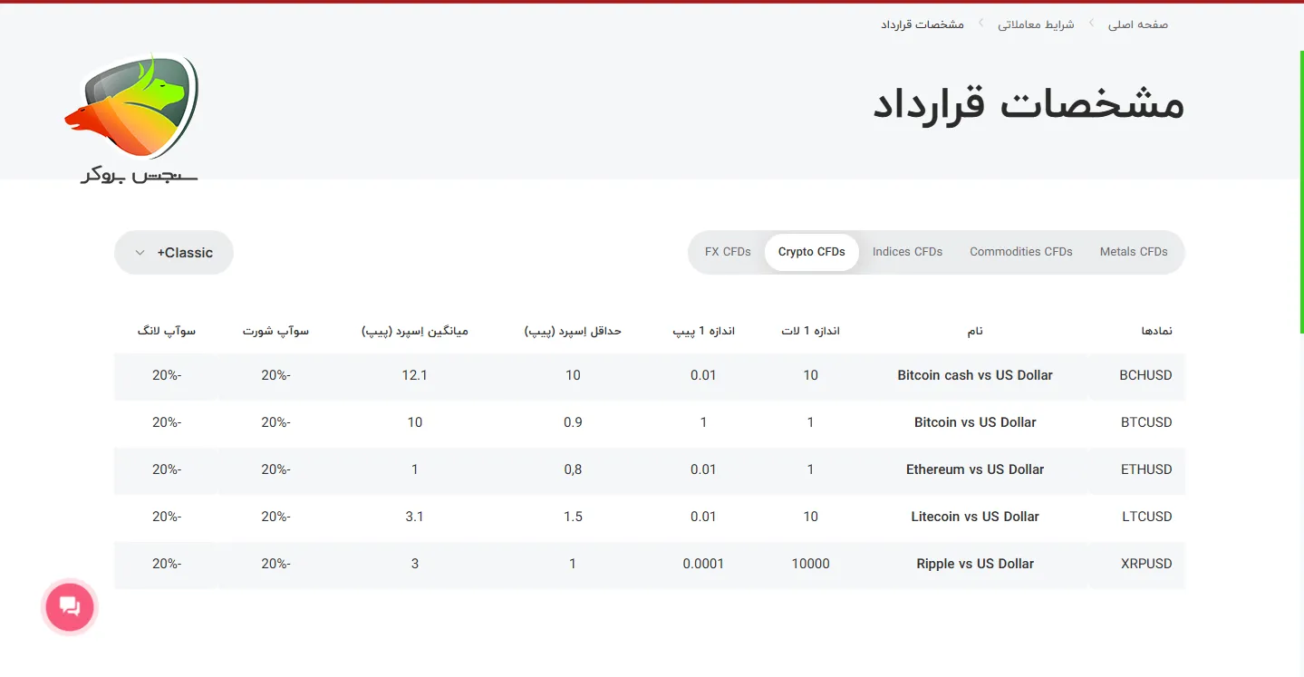This screenshot has width=1304, height=677.
Task: Open شرایط معاملاتی from the breadcrumb
Action: [x=1036, y=24]
